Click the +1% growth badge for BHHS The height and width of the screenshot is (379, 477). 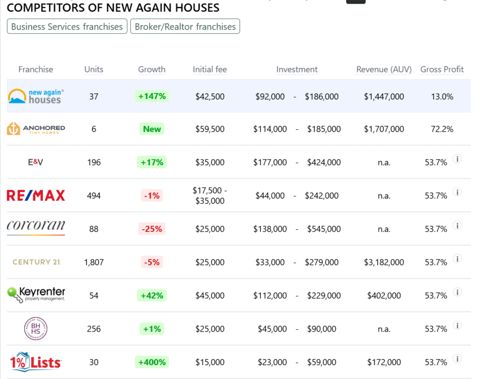pos(152,329)
